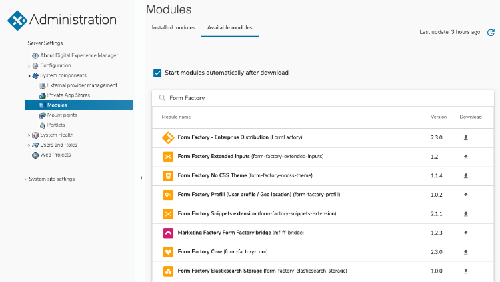This screenshot has width=500, height=282.
Task: Open System Health item
Action: tap(57, 135)
